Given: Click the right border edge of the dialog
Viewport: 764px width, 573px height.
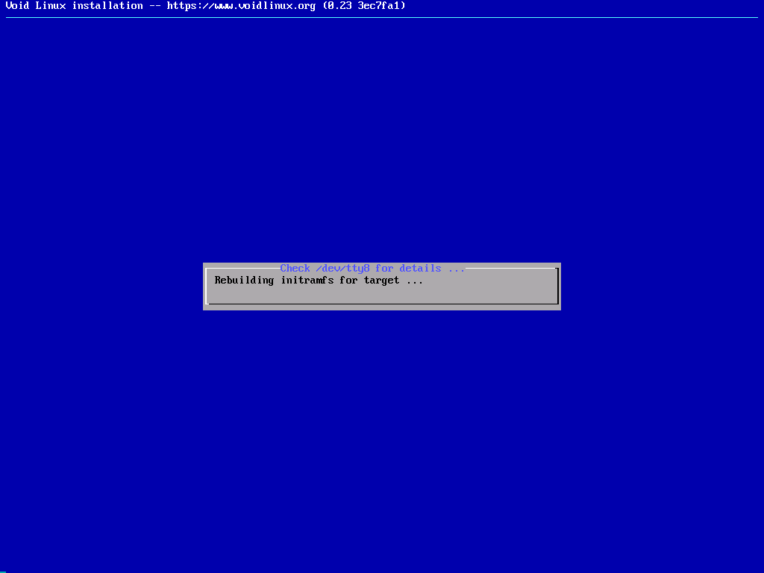Looking at the screenshot, I should coord(557,286).
